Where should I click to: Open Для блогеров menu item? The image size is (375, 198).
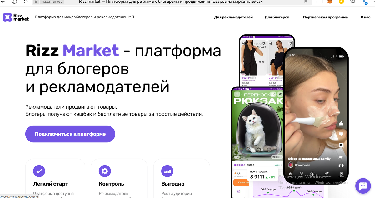(x=277, y=17)
